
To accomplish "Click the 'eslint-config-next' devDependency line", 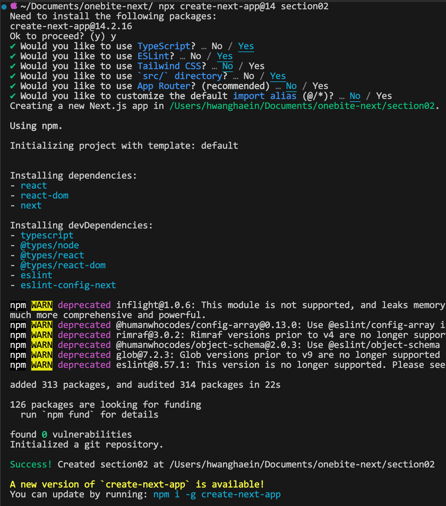I will click(68, 285).
